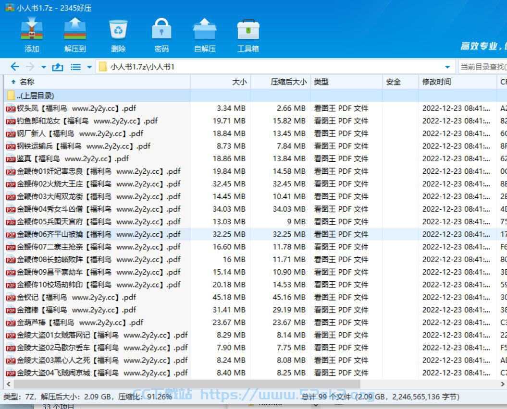Click compressed size value 29.19 MB
Screen dimensions: 507x409
coord(289,310)
